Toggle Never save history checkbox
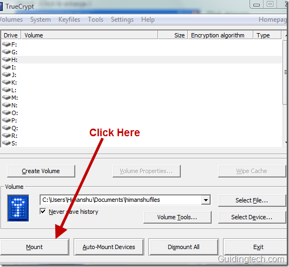The width and height of the screenshot is (289, 267). 43,212
